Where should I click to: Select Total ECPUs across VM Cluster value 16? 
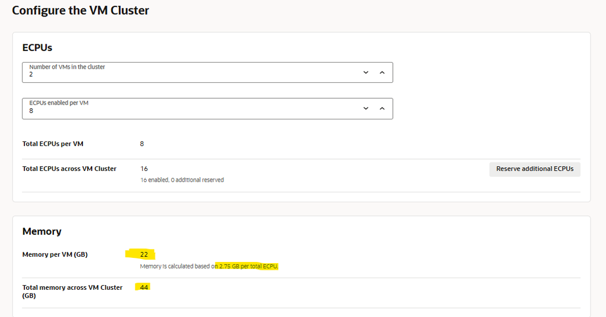click(144, 169)
